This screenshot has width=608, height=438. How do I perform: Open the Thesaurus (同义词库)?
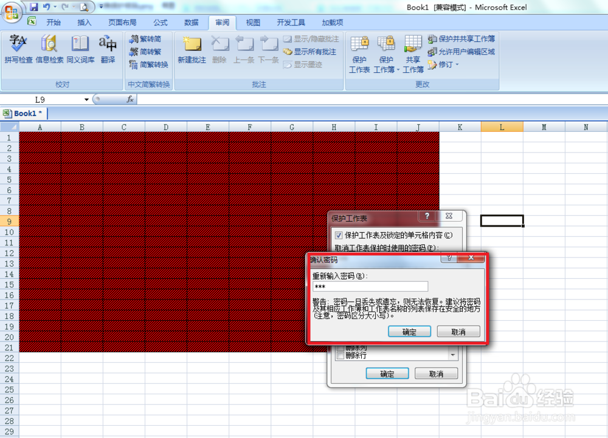80,49
